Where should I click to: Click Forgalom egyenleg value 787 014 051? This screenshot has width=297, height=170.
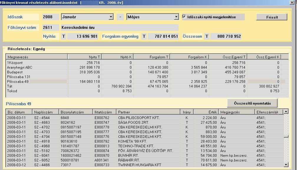point(163,36)
